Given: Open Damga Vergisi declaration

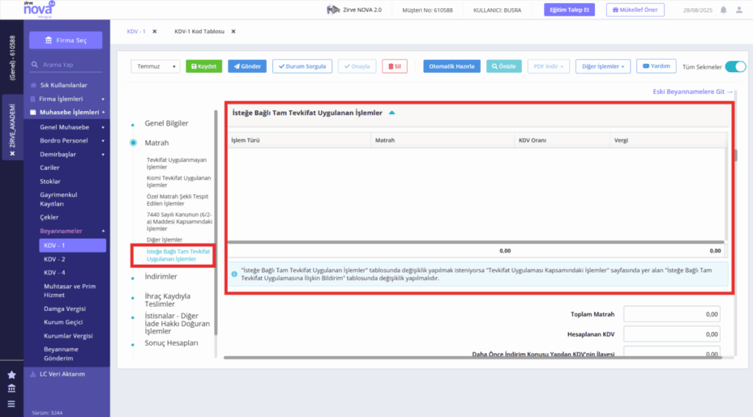Looking at the screenshot, I should [65, 308].
